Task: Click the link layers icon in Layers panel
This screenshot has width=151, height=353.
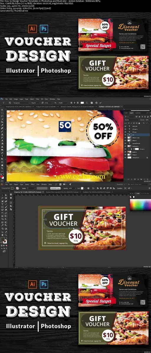Action: (x=128, y=179)
